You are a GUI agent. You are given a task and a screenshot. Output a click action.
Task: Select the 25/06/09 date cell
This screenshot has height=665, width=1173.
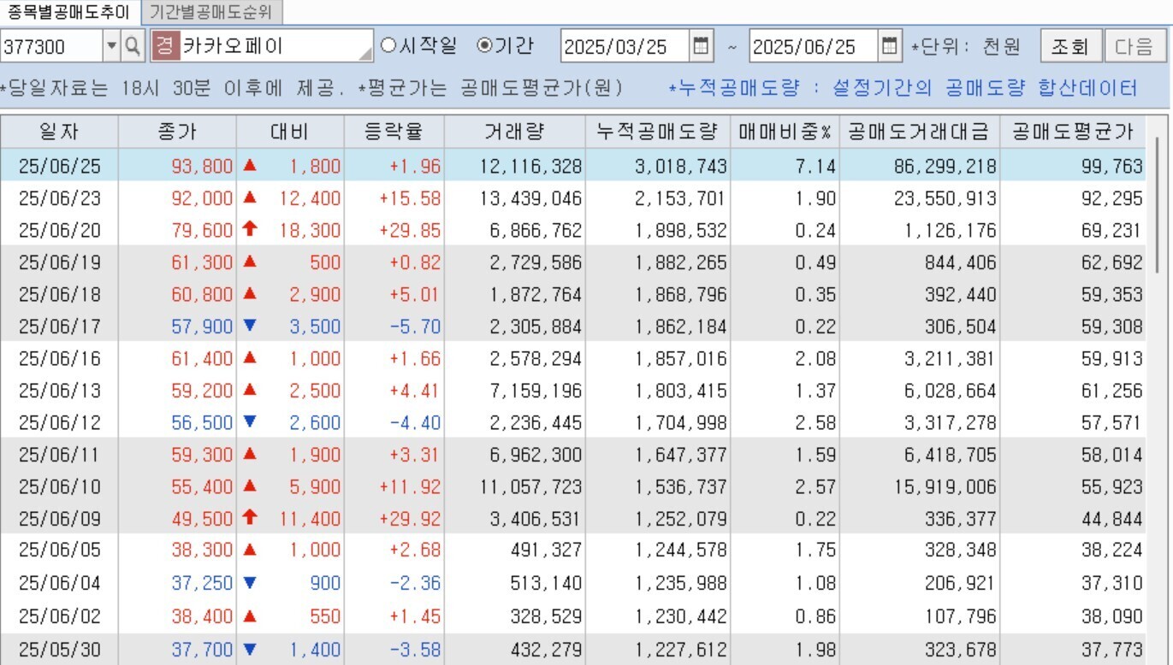pyautogui.click(x=60, y=519)
